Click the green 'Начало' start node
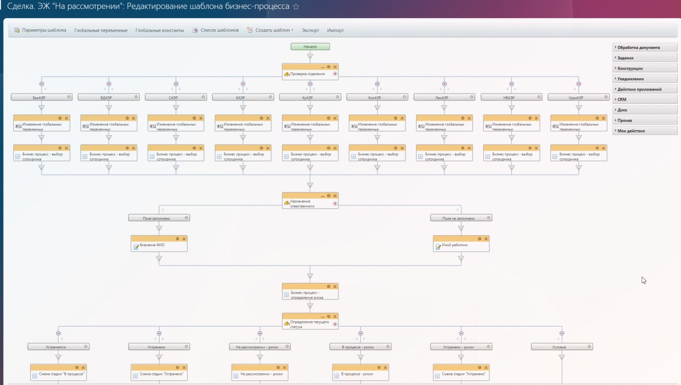The height and width of the screenshot is (385, 681). (310, 47)
